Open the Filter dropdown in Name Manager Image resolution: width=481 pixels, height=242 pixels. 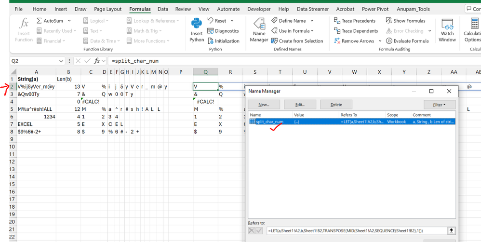click(440, 105)
